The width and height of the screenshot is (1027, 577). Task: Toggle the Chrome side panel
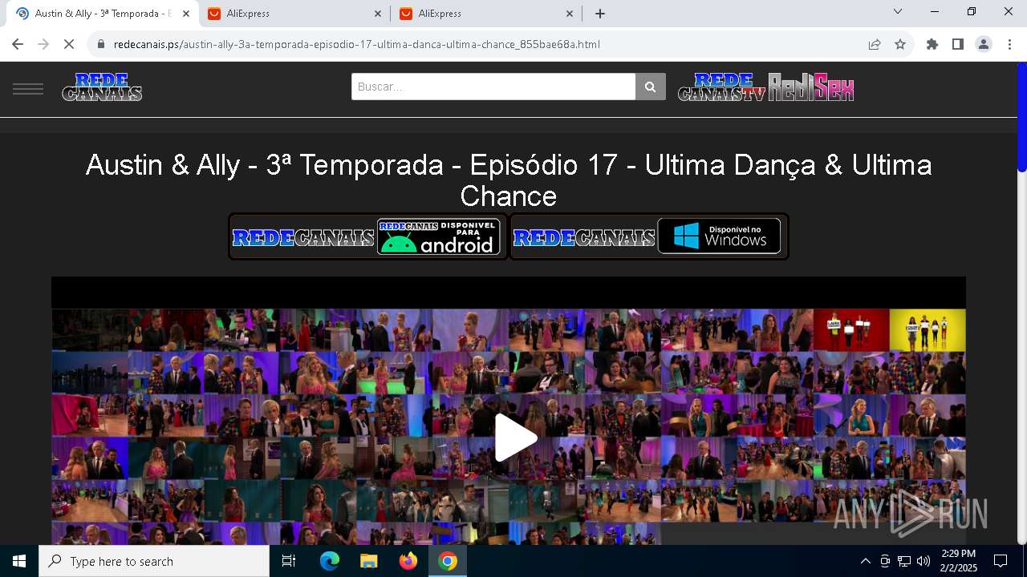(958, 44)
